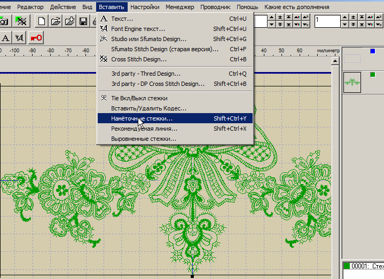Open the Действие menu

[x=63, y=7]
